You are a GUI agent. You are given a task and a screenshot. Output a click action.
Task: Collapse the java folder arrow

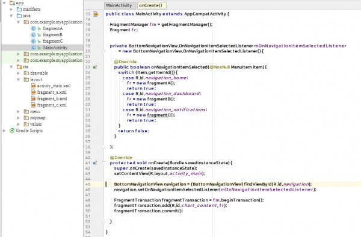(x=11, y=16)
